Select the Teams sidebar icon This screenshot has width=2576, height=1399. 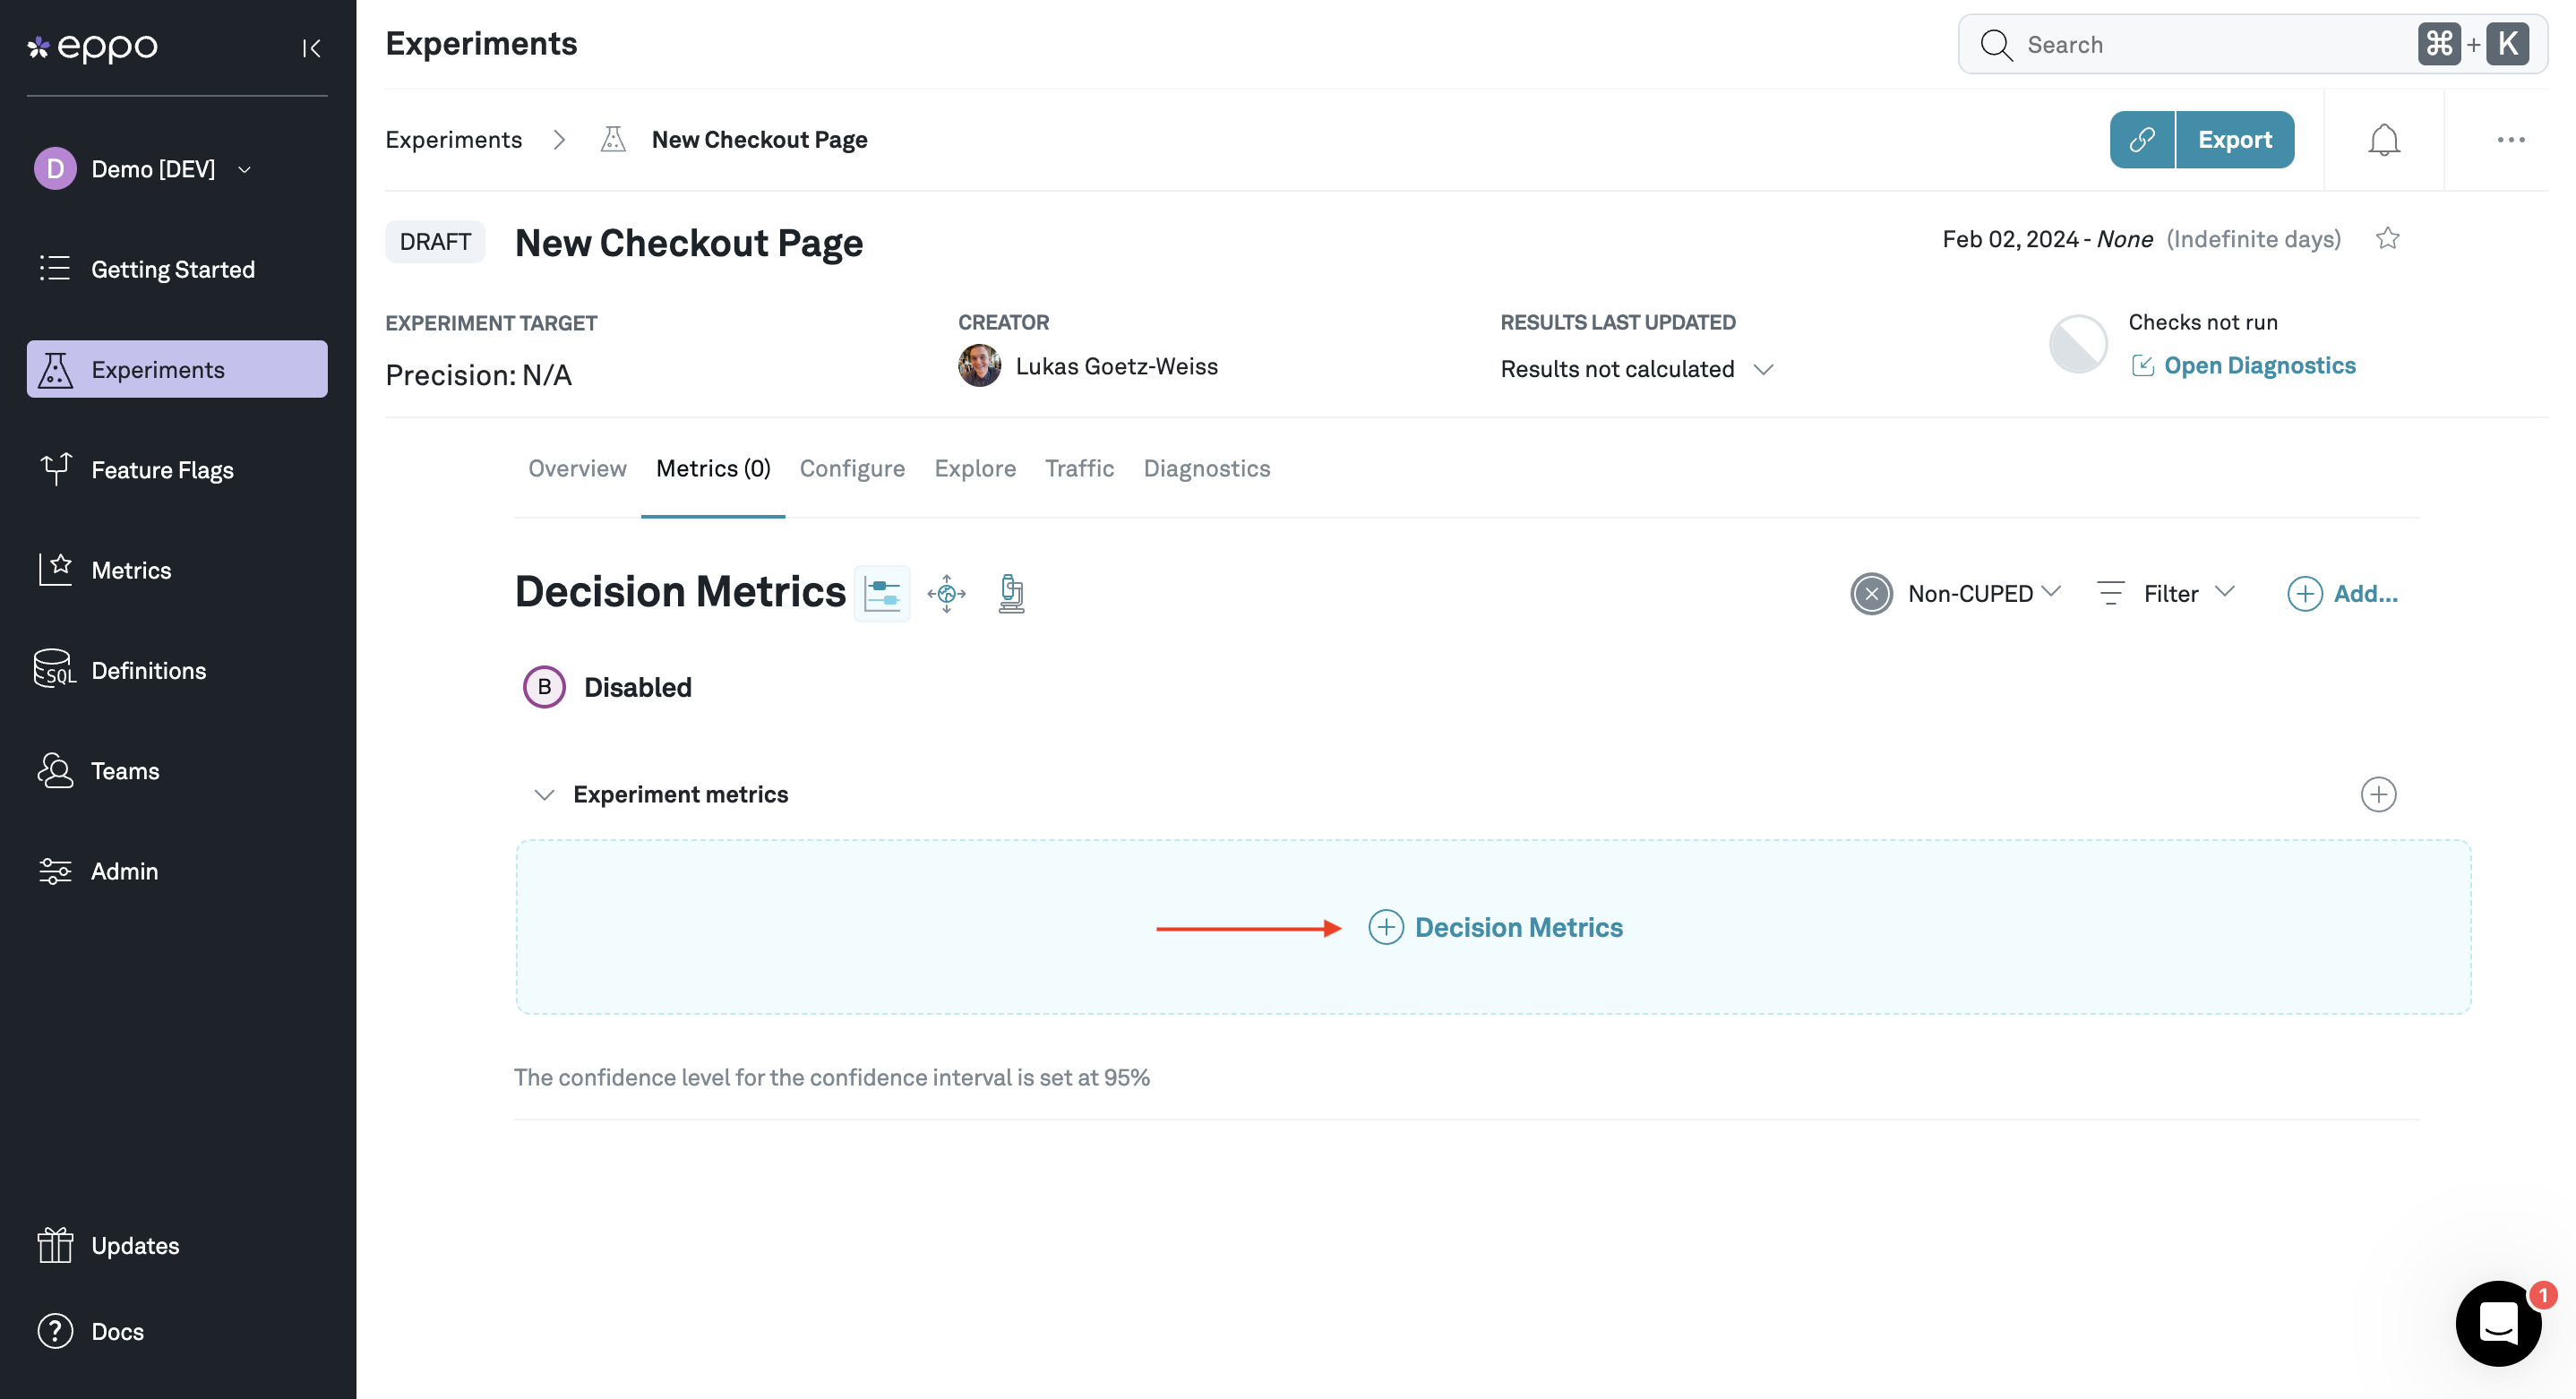55,770
